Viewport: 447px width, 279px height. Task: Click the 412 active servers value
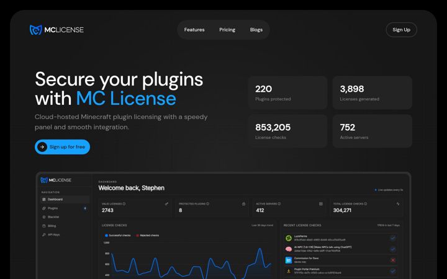[260, 210]
